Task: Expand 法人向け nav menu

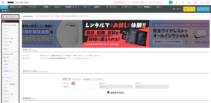Action: pos(6,11)
